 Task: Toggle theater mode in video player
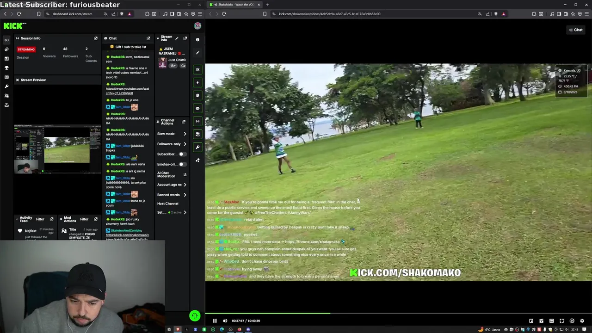pos(551,321)
